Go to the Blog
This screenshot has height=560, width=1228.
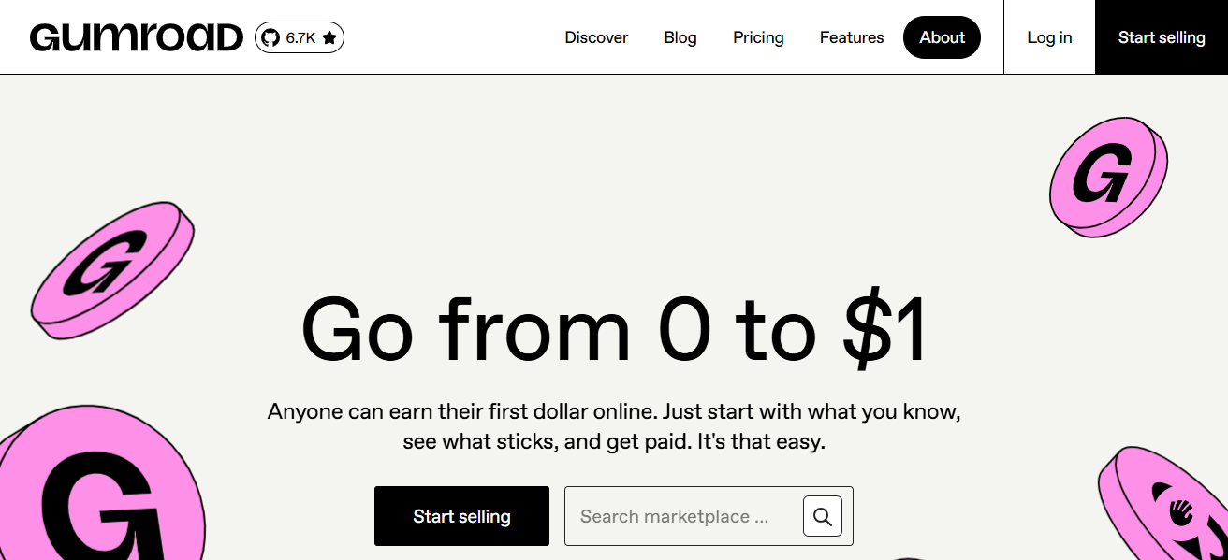coord(680,37)
